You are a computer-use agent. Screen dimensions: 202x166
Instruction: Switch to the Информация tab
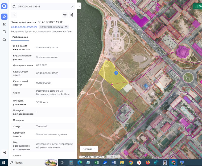coord(20,37)
